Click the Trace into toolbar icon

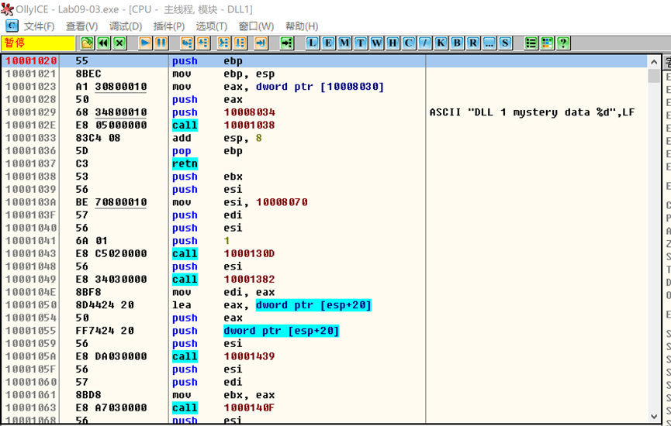click(224, 43)
